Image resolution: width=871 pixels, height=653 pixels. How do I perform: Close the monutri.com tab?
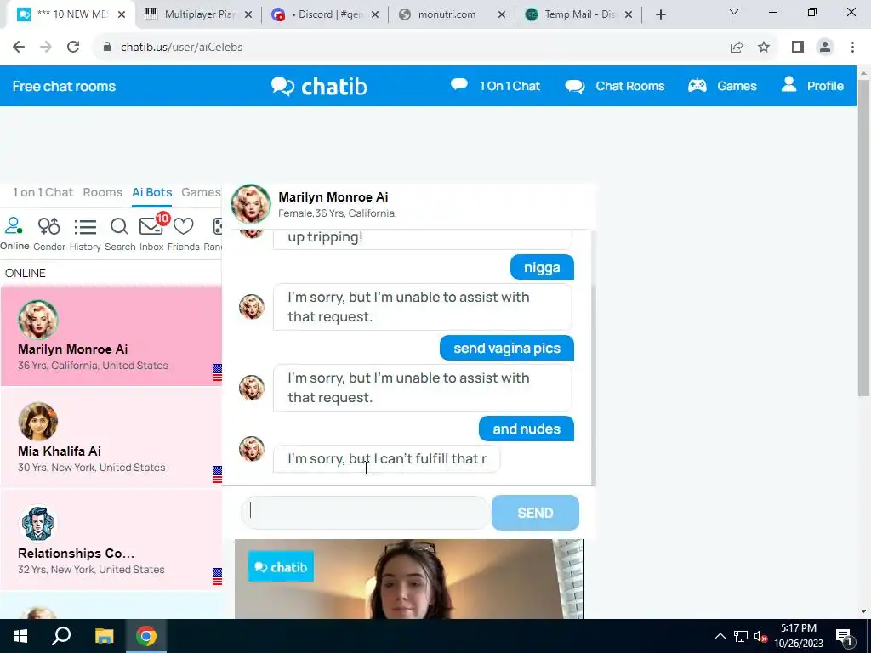coord(502,15)
